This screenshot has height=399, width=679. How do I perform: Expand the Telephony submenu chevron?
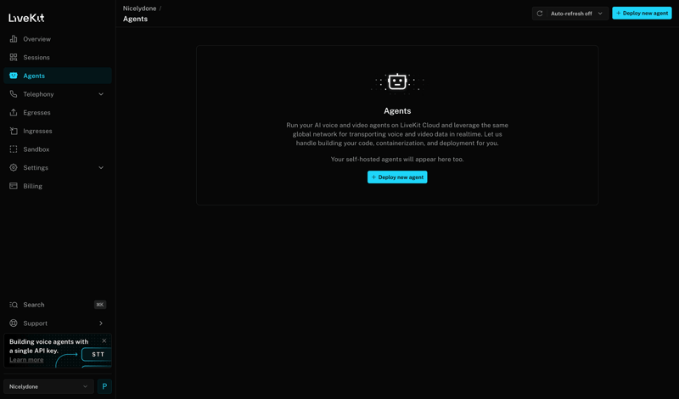coord(101,94)
